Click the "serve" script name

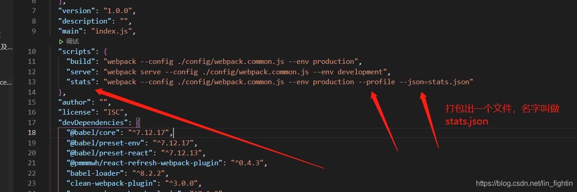(81, 72)
